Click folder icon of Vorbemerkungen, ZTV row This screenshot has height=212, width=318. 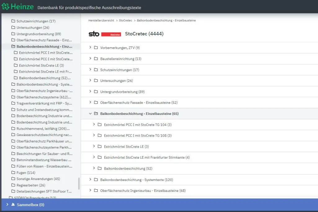pos(96,48)
